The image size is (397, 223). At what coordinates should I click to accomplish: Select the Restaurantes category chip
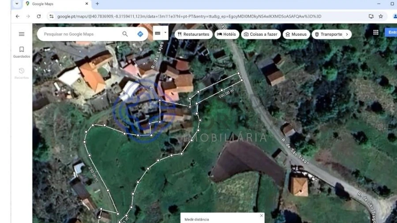coord(193,34)
